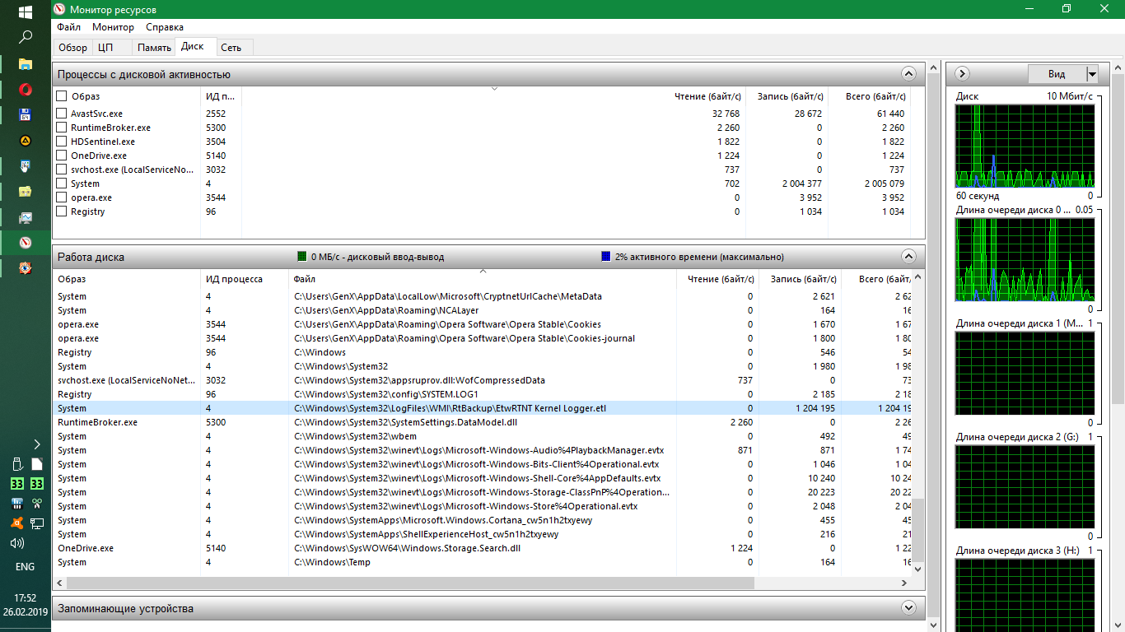Collapse the processes with disk activity section

pyautogui.click(x=908, y=74)
